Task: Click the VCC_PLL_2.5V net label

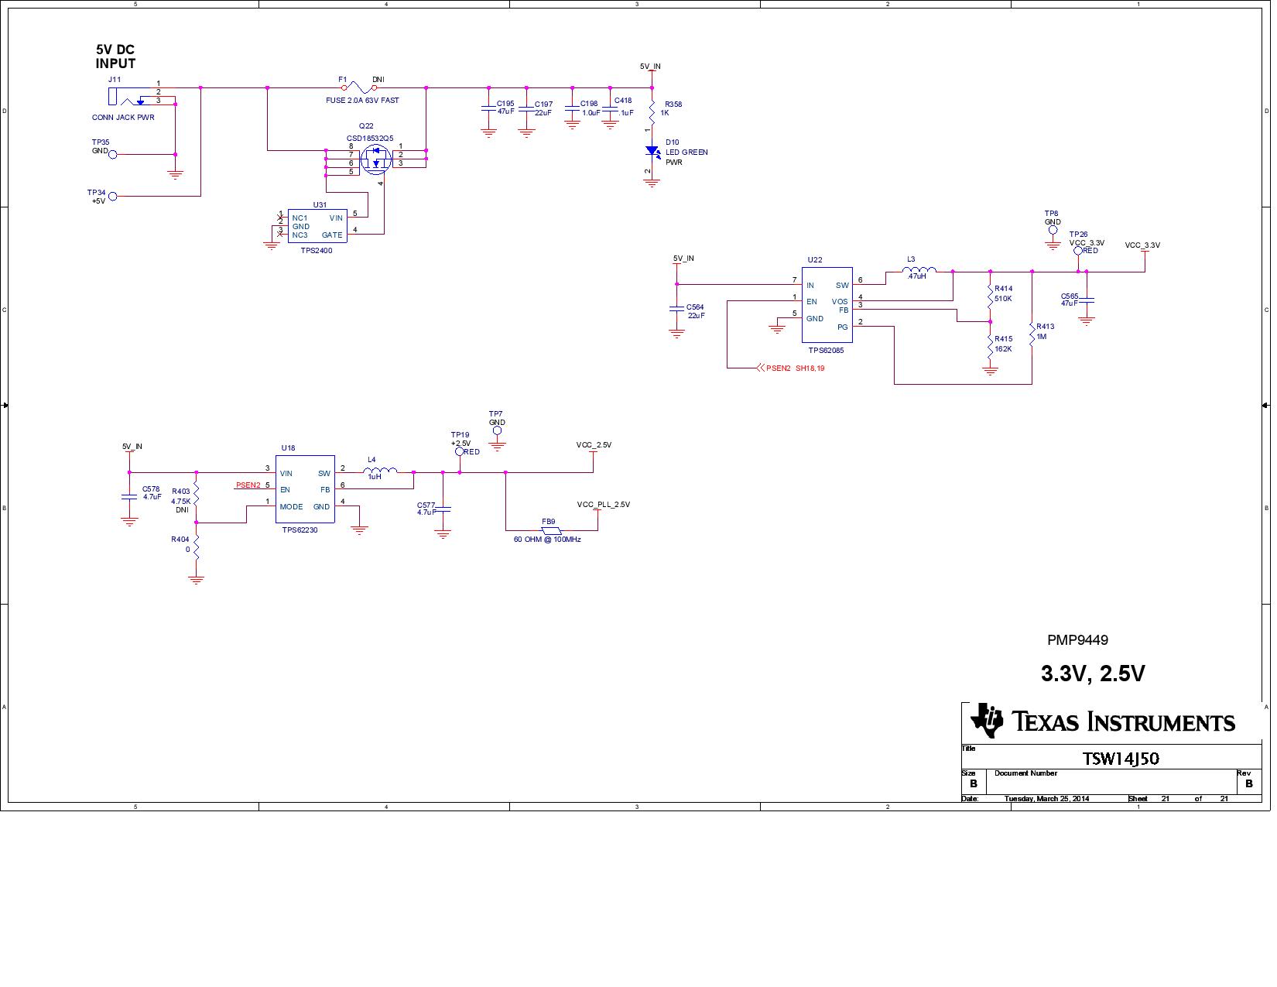Action: [x=603, y=505]
